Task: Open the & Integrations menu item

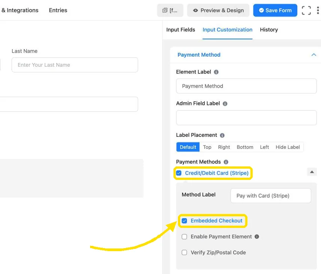Action: [x=20, y=10]
